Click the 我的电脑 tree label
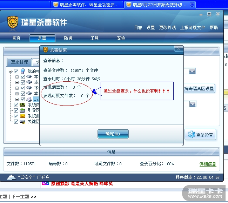This screenshot has width=228, height=203. 33,71
